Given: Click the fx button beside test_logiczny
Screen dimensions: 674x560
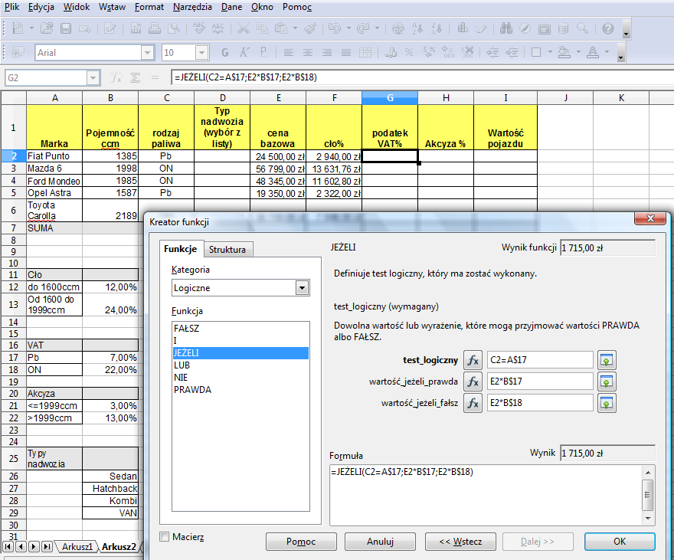Looking at the screenshot, I should [x=473, y=360].
